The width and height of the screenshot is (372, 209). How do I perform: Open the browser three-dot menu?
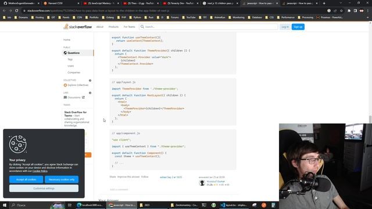tap(368, 10)
